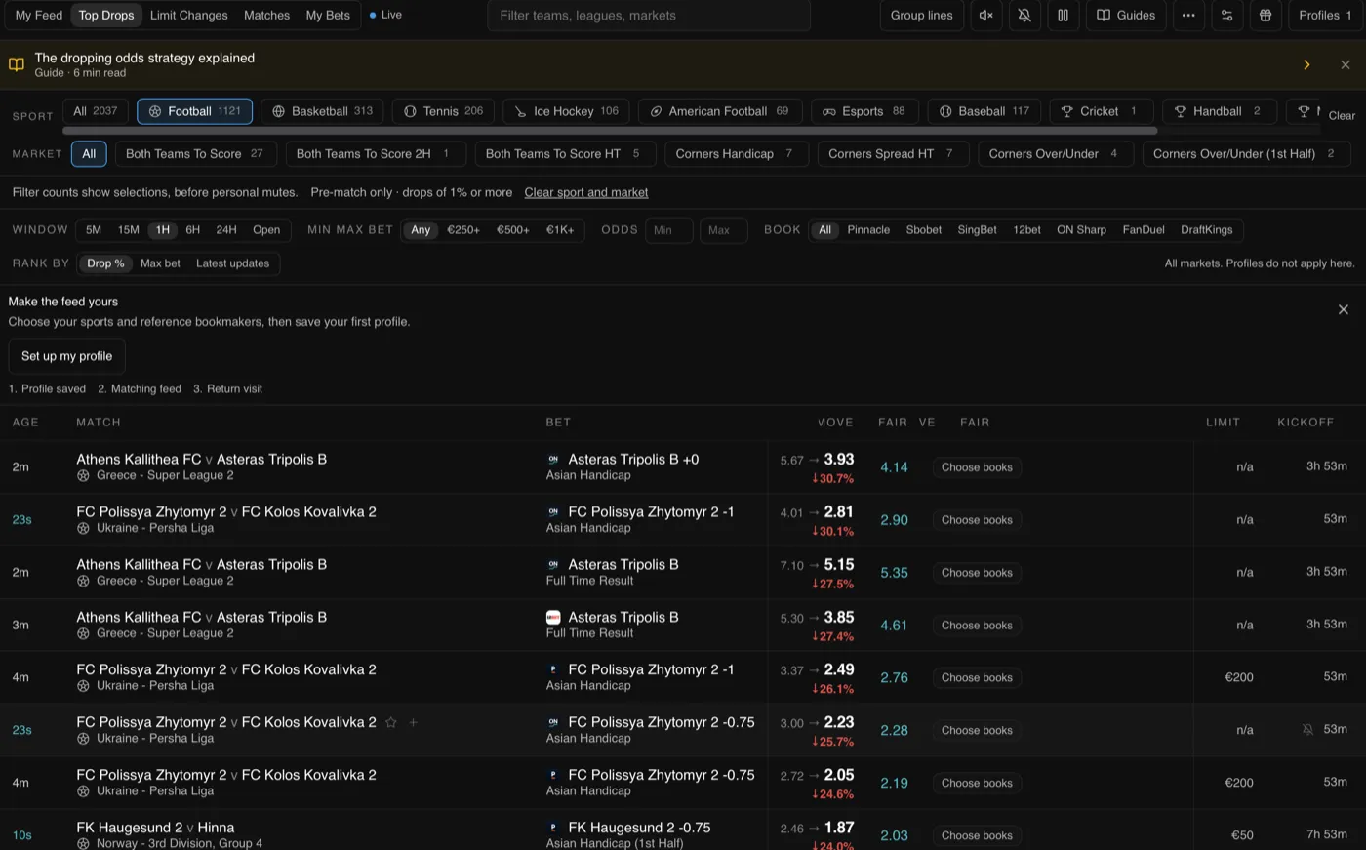
Task: Click the sport filter horizontal scrollbar
Action: click(x=610, y=130)
